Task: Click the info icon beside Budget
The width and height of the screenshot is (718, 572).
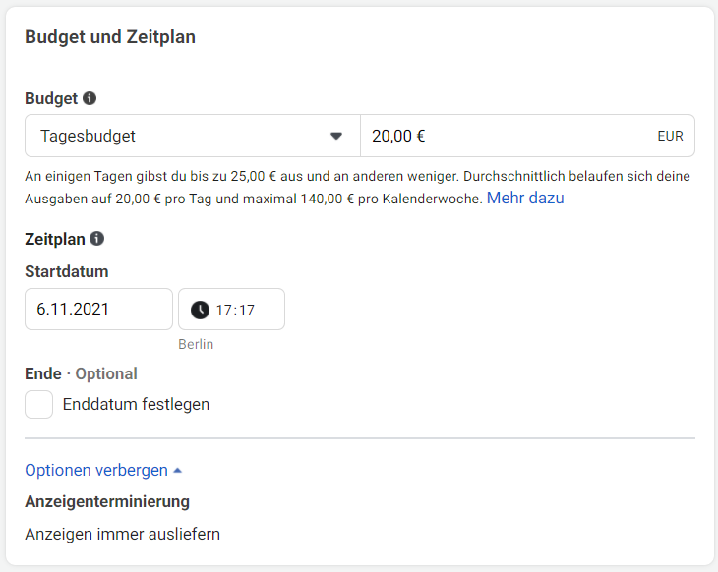Action: coord(90,98)
